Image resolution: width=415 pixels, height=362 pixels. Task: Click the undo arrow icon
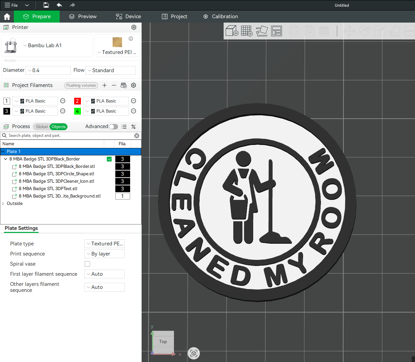[x=59, y=5]
